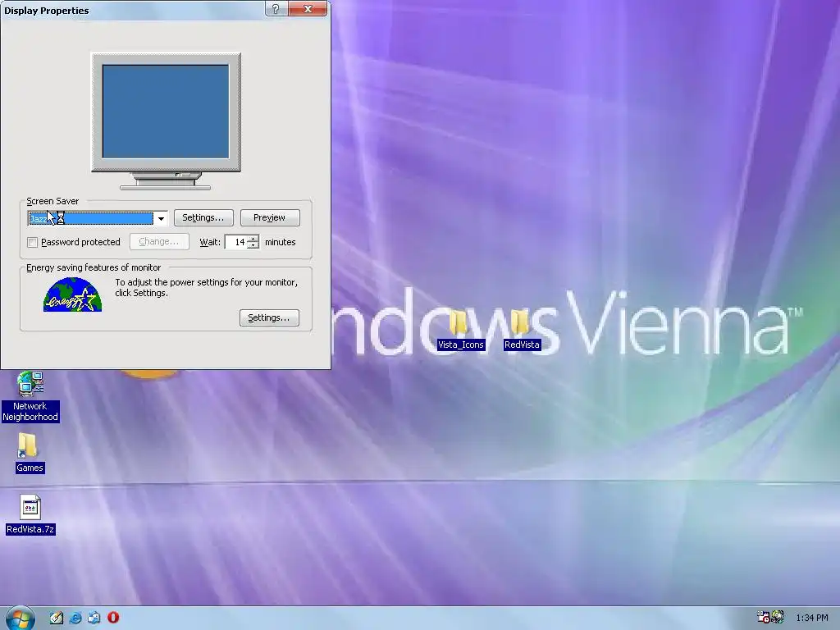840x630 pixels.
Task: Click the green character system tray icon
Action: (x=778, y=617)
